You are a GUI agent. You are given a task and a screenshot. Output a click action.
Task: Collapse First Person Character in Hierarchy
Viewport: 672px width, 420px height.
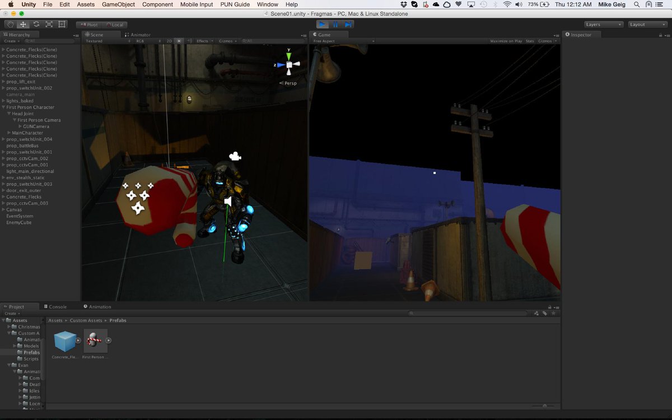[x=4, y=107]
